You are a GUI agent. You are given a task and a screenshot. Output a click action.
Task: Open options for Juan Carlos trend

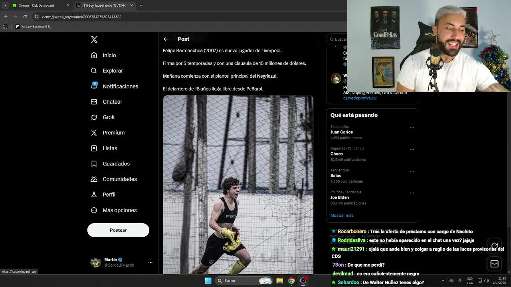point(412,128)
